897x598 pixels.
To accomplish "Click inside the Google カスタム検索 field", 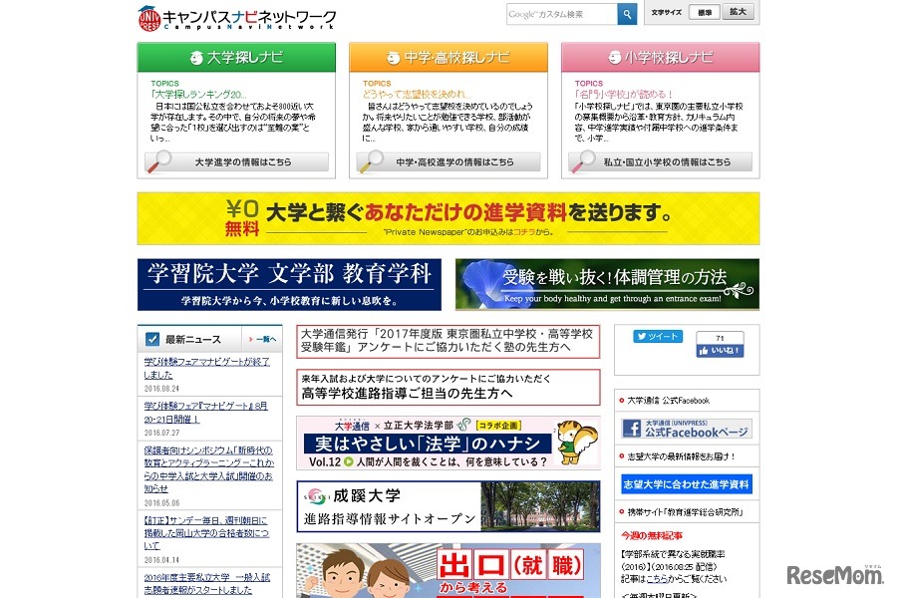I will (556, 14).
